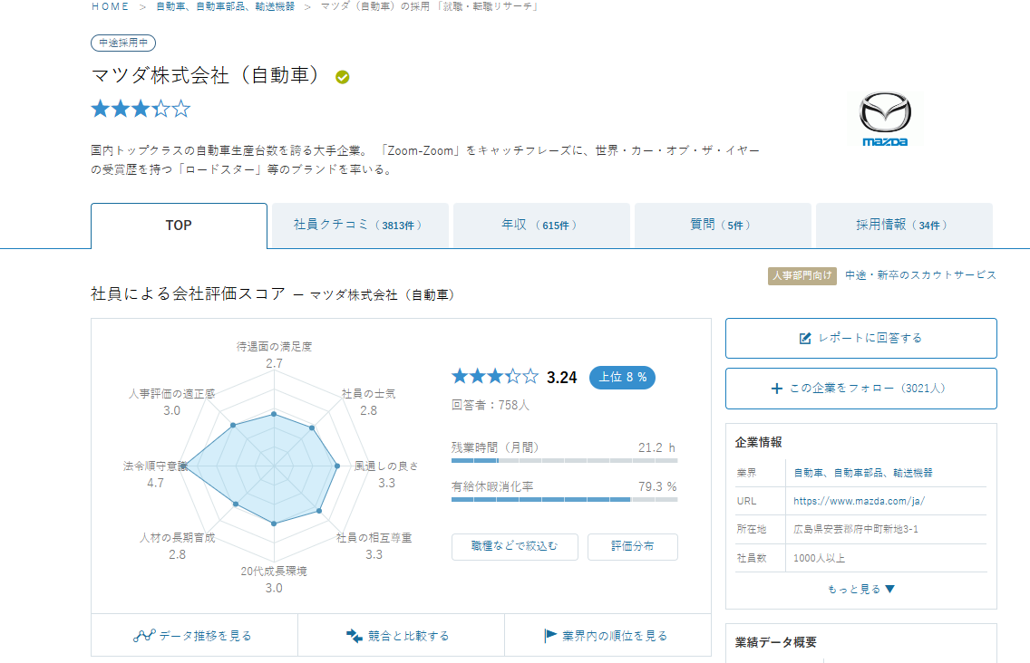Click the 法令順守意識 label on chart
Viewport: 1030px width, 663px height.
tap(155, 466)
